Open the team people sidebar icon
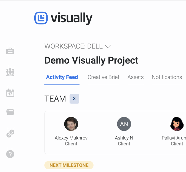 click(x=10, y=72)
